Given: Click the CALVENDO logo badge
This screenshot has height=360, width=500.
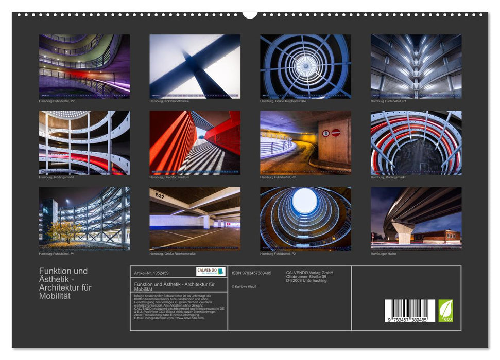Looking at the screenshot, I should (x=211, y=272).
